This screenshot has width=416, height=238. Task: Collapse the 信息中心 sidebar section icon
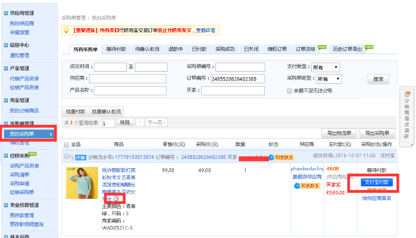tap(5, 45)
